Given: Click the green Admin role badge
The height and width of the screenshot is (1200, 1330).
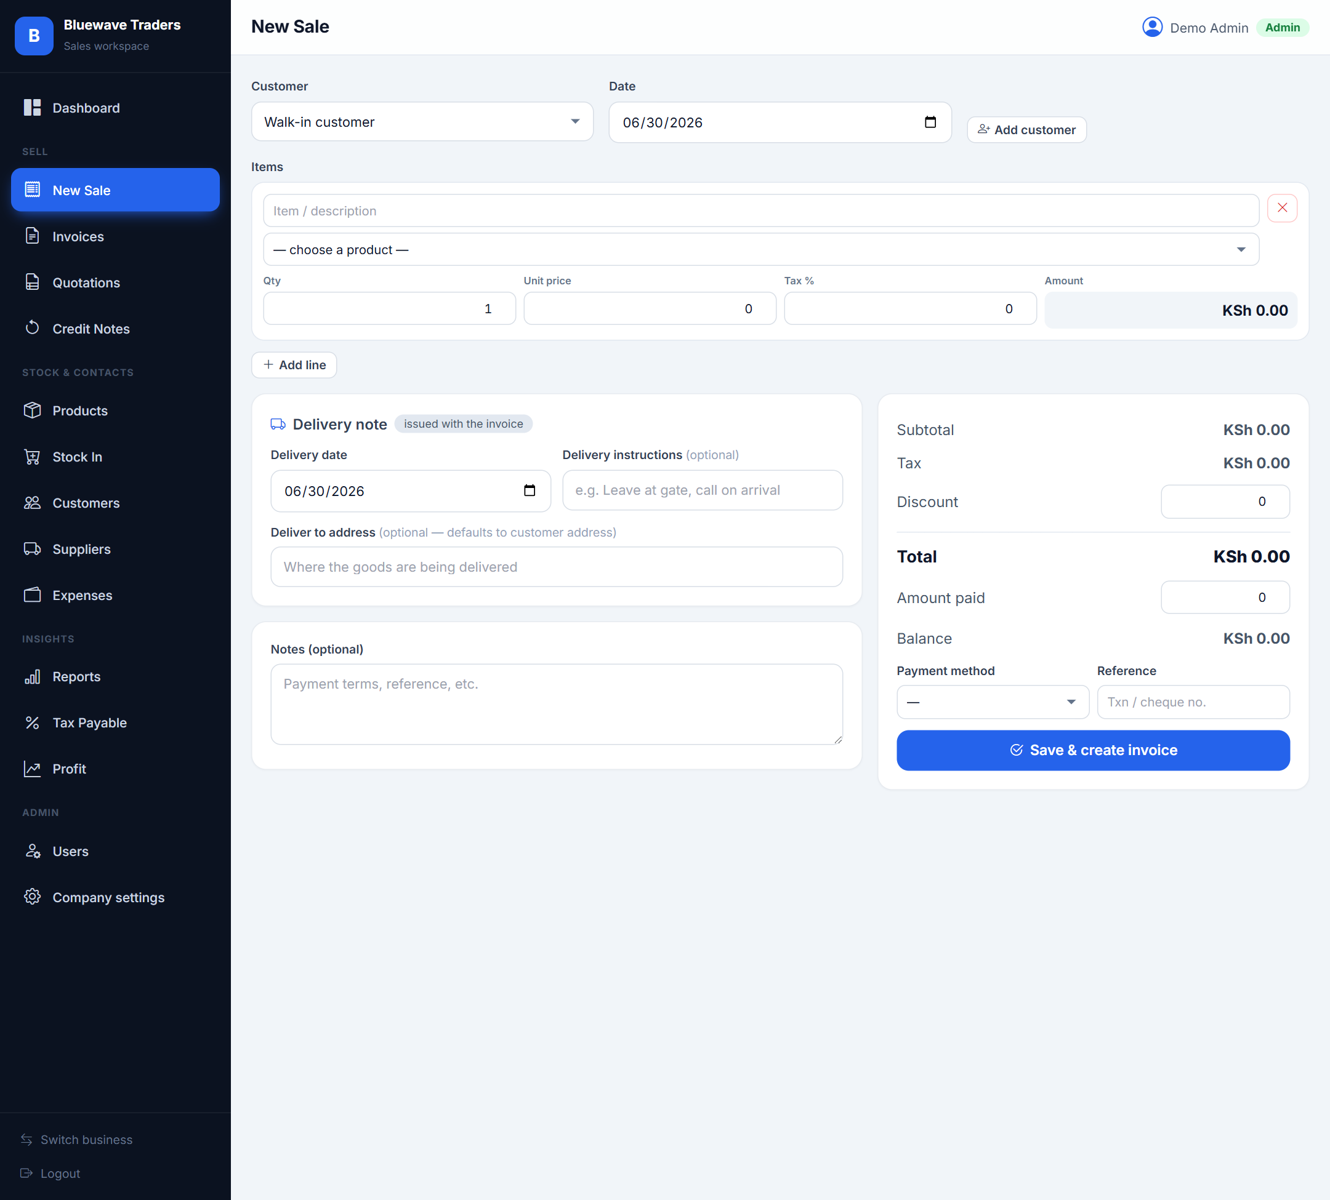Looking at the screenshot, I should coord(1282,27).
